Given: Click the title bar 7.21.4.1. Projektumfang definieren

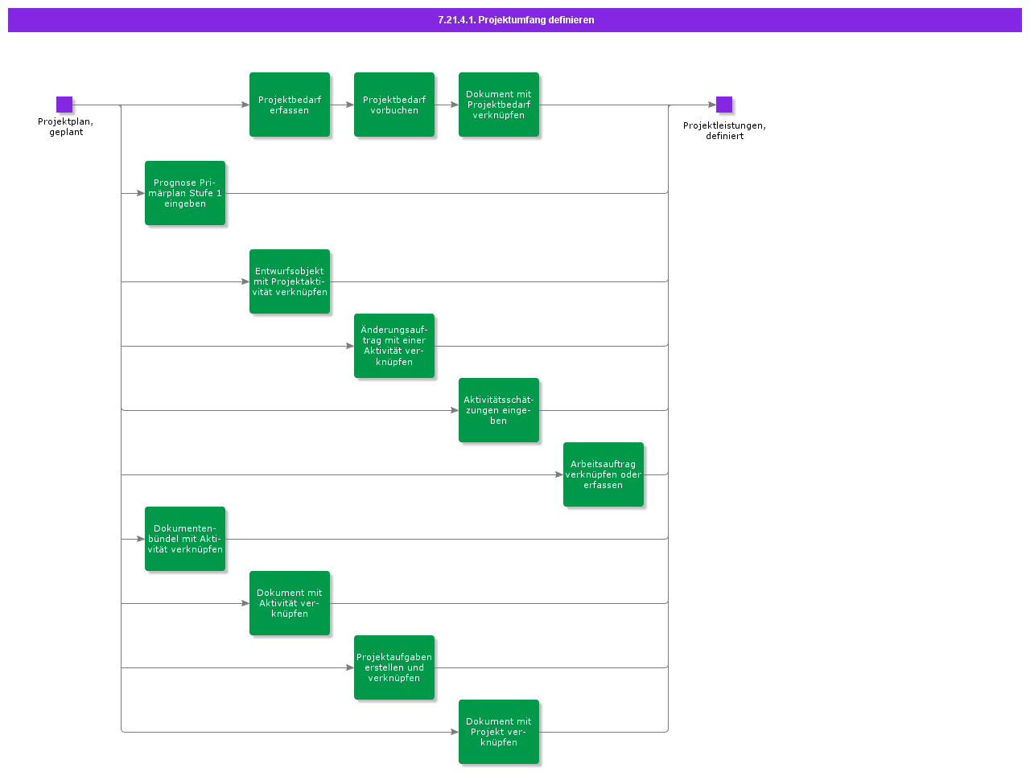Looking at the screenshot, I should tap(515, 20).
